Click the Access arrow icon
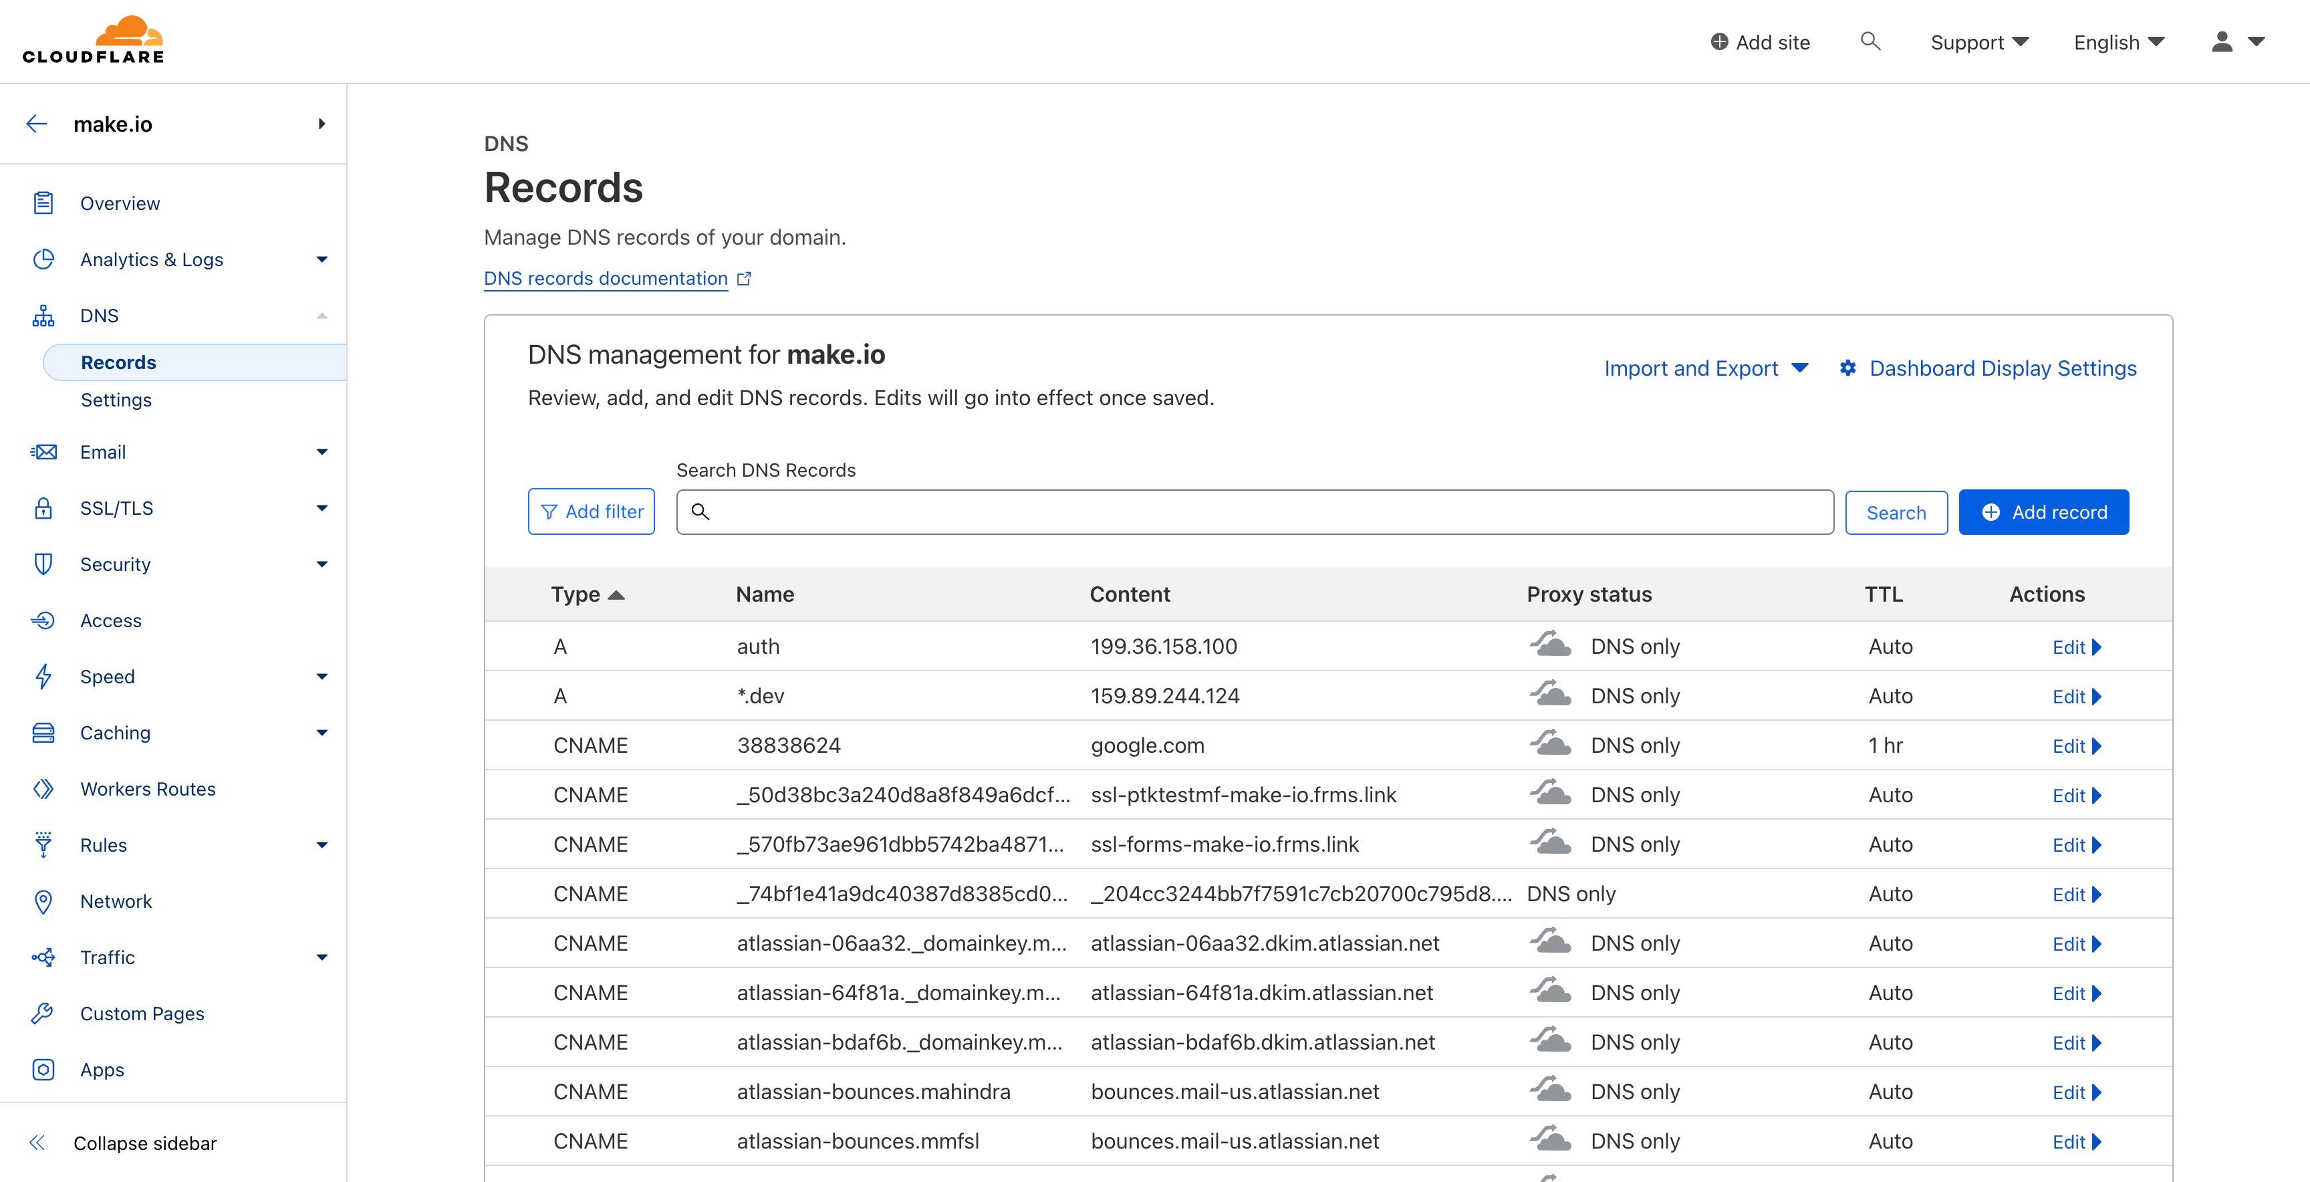The width and height of the screenshot is (2310, 1182). click(x=43, y=620)
